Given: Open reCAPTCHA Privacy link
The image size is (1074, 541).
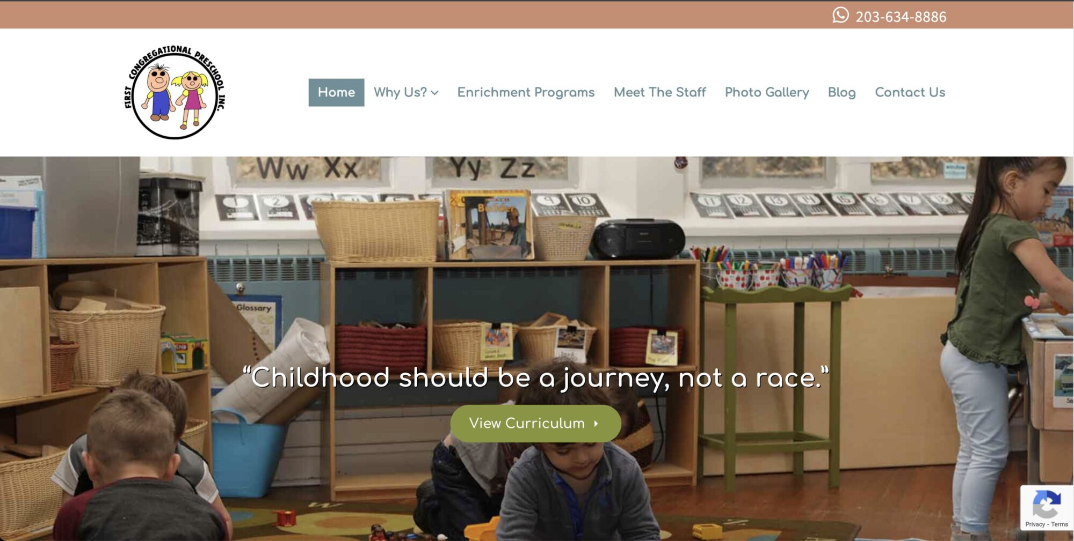Looking at the screenshot, I should 1035,524.
